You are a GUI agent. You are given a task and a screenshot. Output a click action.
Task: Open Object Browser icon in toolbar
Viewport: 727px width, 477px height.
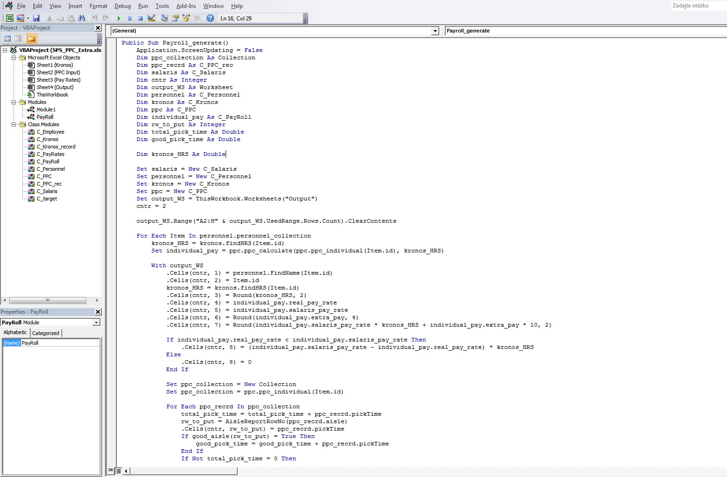point(186,18)
